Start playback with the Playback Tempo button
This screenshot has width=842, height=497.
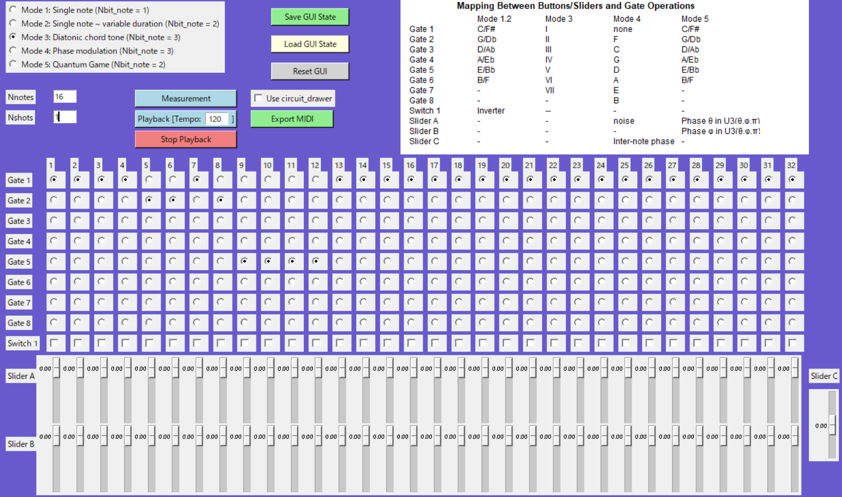click(x=169, y=119)
